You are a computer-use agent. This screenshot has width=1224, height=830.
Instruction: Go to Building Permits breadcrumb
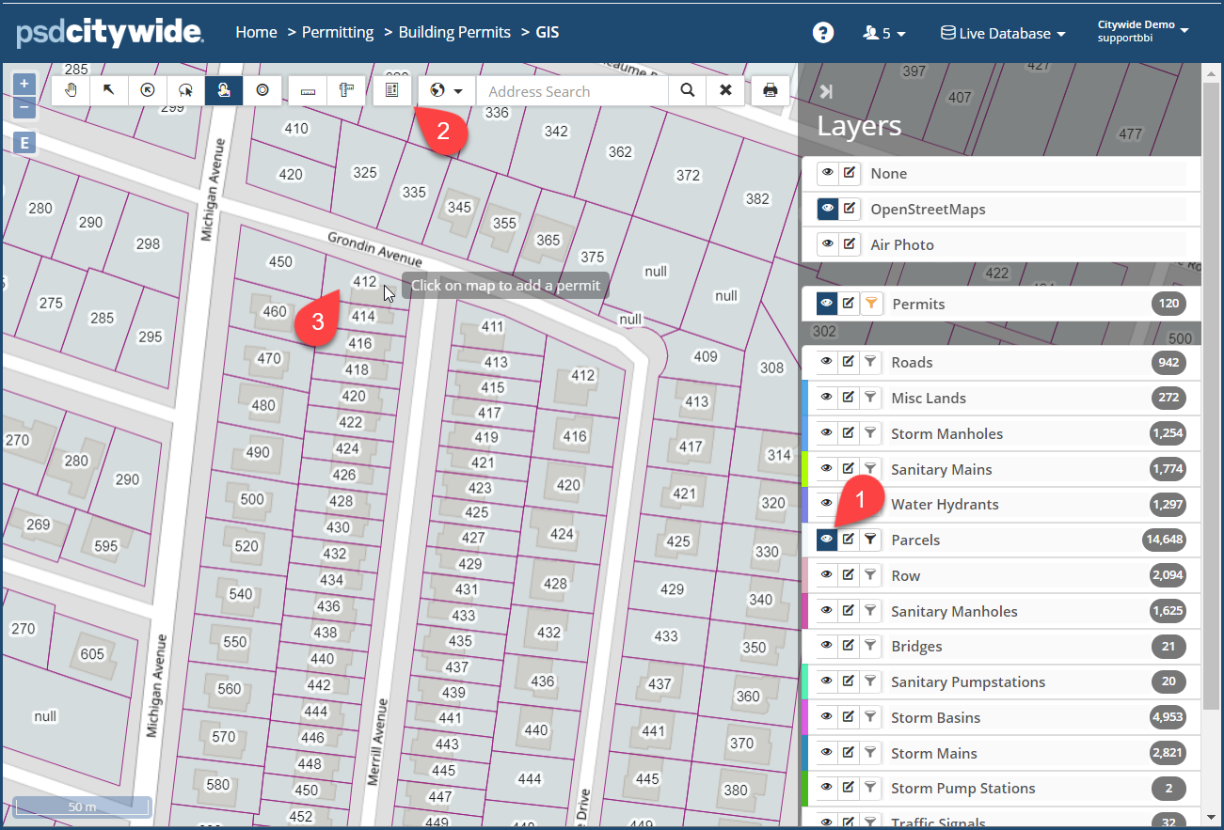click(x=454, y=32)
